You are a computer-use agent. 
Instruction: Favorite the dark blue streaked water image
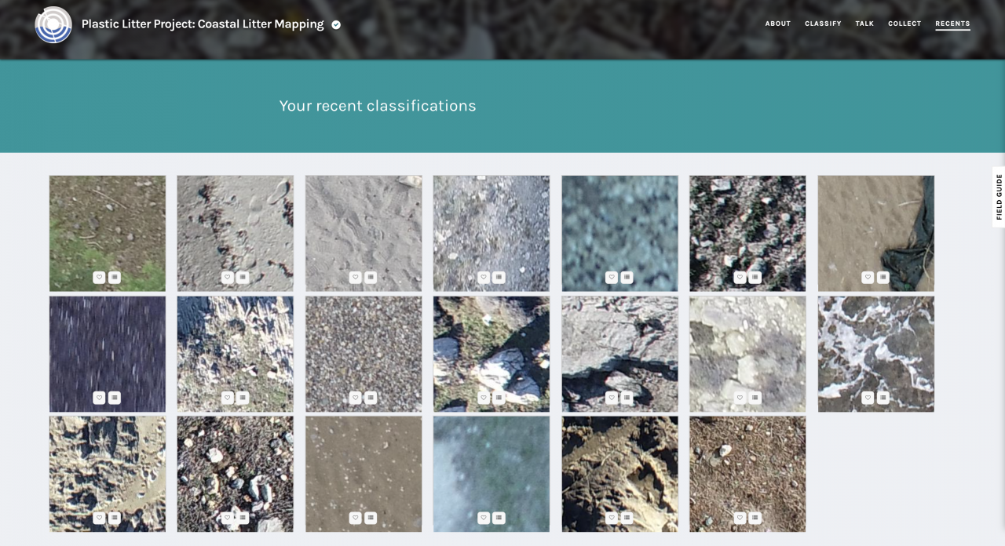click(x=99, y=398)
